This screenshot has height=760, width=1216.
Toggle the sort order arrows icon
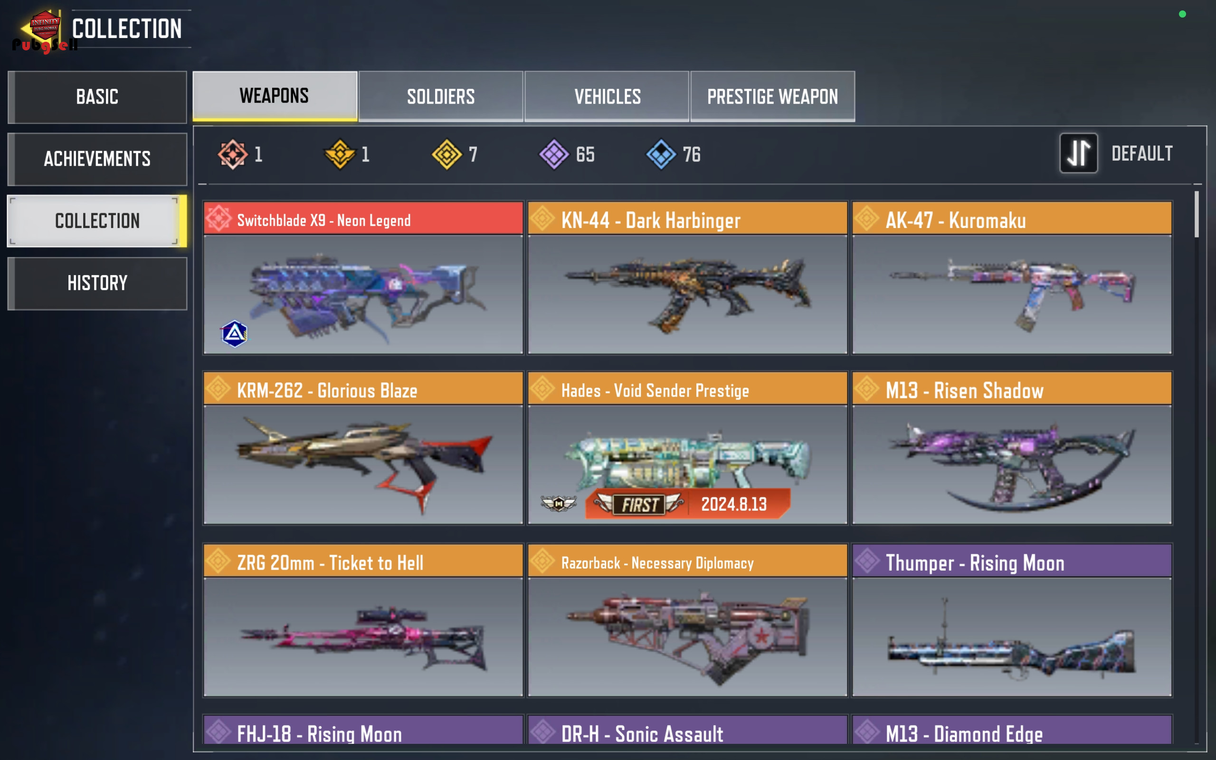1078,153
